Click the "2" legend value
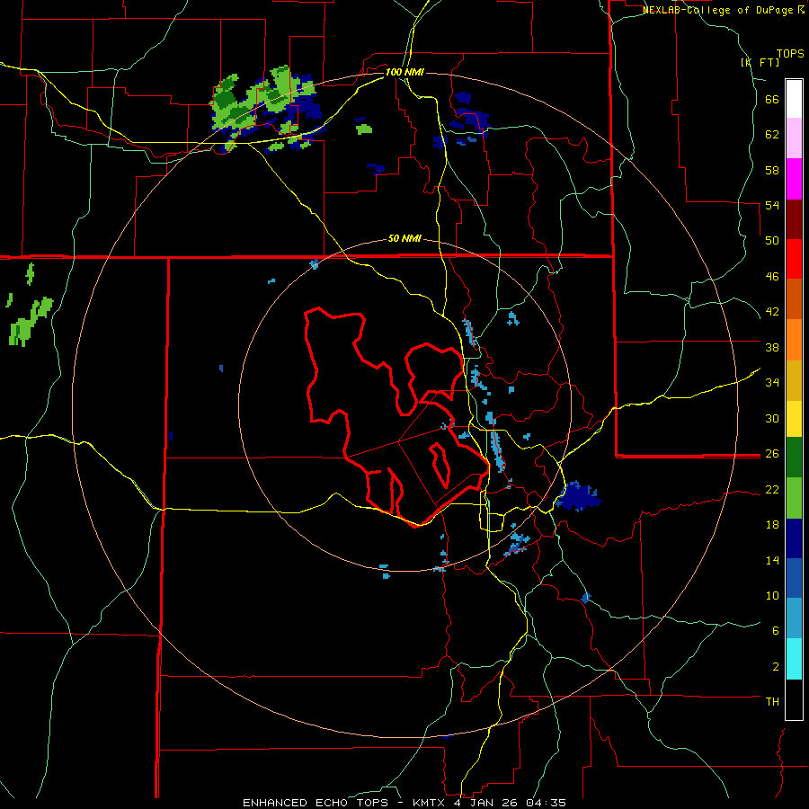Screen dimensions: 809x809 coord(776,667)
